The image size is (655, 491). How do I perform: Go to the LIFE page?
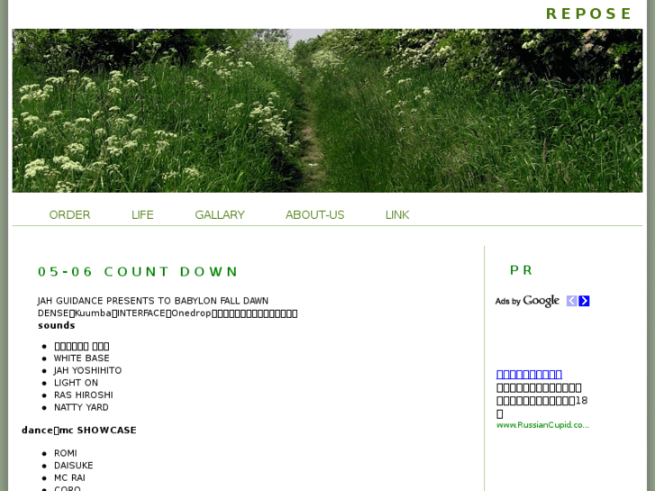tap(142, 214)
